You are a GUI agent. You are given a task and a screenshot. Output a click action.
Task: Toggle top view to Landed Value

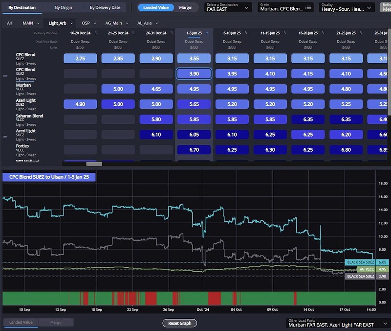point(156,8)
